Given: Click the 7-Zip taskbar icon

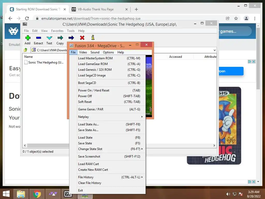Looking at the screenshot, I should 68,194.
